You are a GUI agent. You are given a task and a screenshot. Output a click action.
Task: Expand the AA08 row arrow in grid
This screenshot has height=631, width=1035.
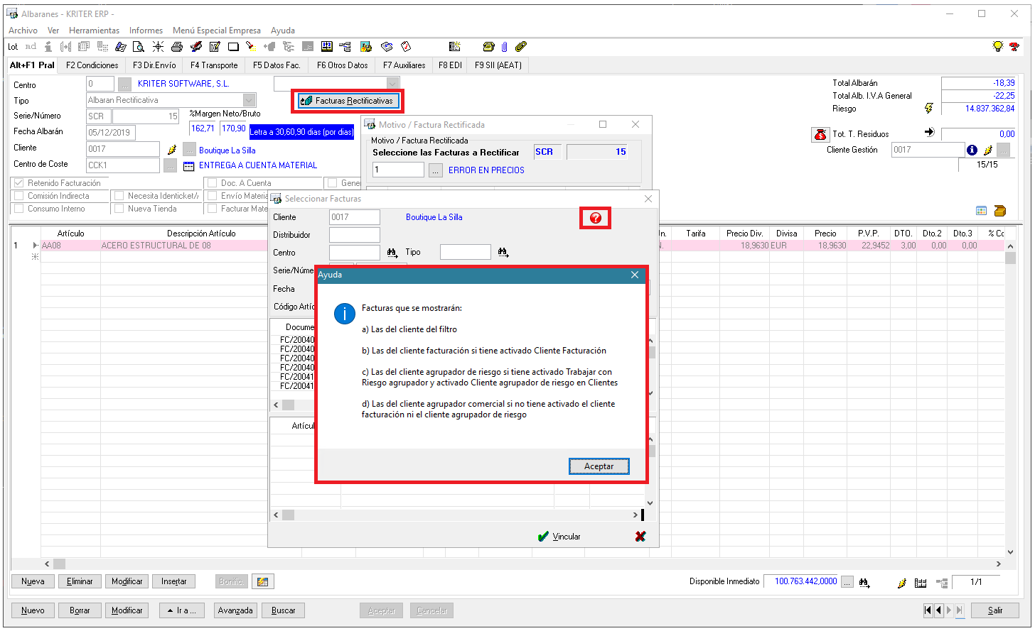pos(36,246)
